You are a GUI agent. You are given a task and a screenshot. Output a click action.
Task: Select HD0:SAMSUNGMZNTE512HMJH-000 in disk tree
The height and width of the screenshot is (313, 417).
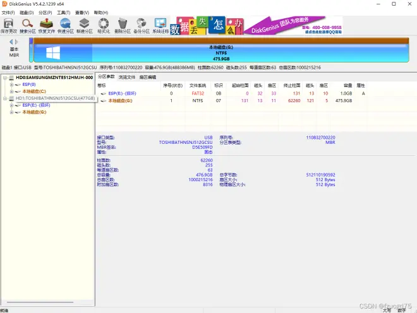[x=54, y=78]
